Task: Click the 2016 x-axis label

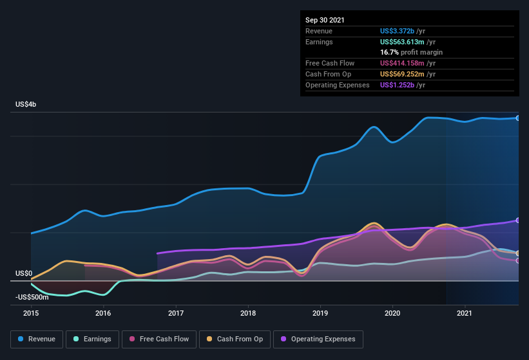Action: [x=103, y=313]
